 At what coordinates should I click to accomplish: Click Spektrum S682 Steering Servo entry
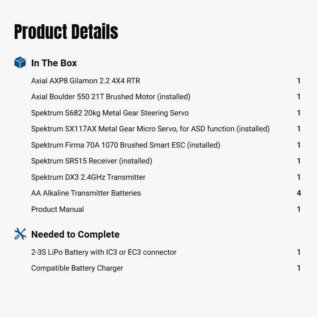tap(110, 113)
